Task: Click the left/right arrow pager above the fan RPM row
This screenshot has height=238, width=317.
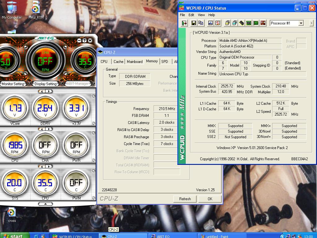Action: (45, 129)
